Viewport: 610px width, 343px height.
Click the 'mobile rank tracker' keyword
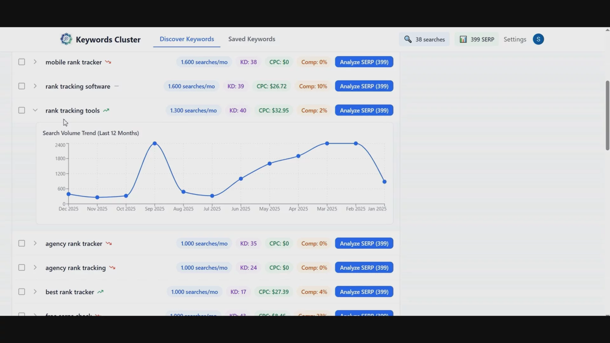73,62
